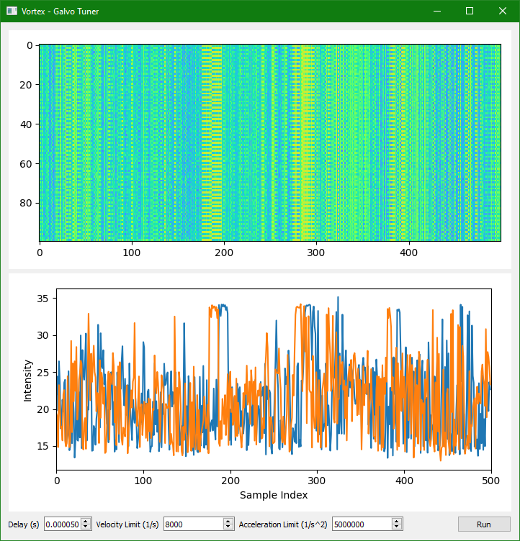Click the Sample Index axis label

point(274,495)
